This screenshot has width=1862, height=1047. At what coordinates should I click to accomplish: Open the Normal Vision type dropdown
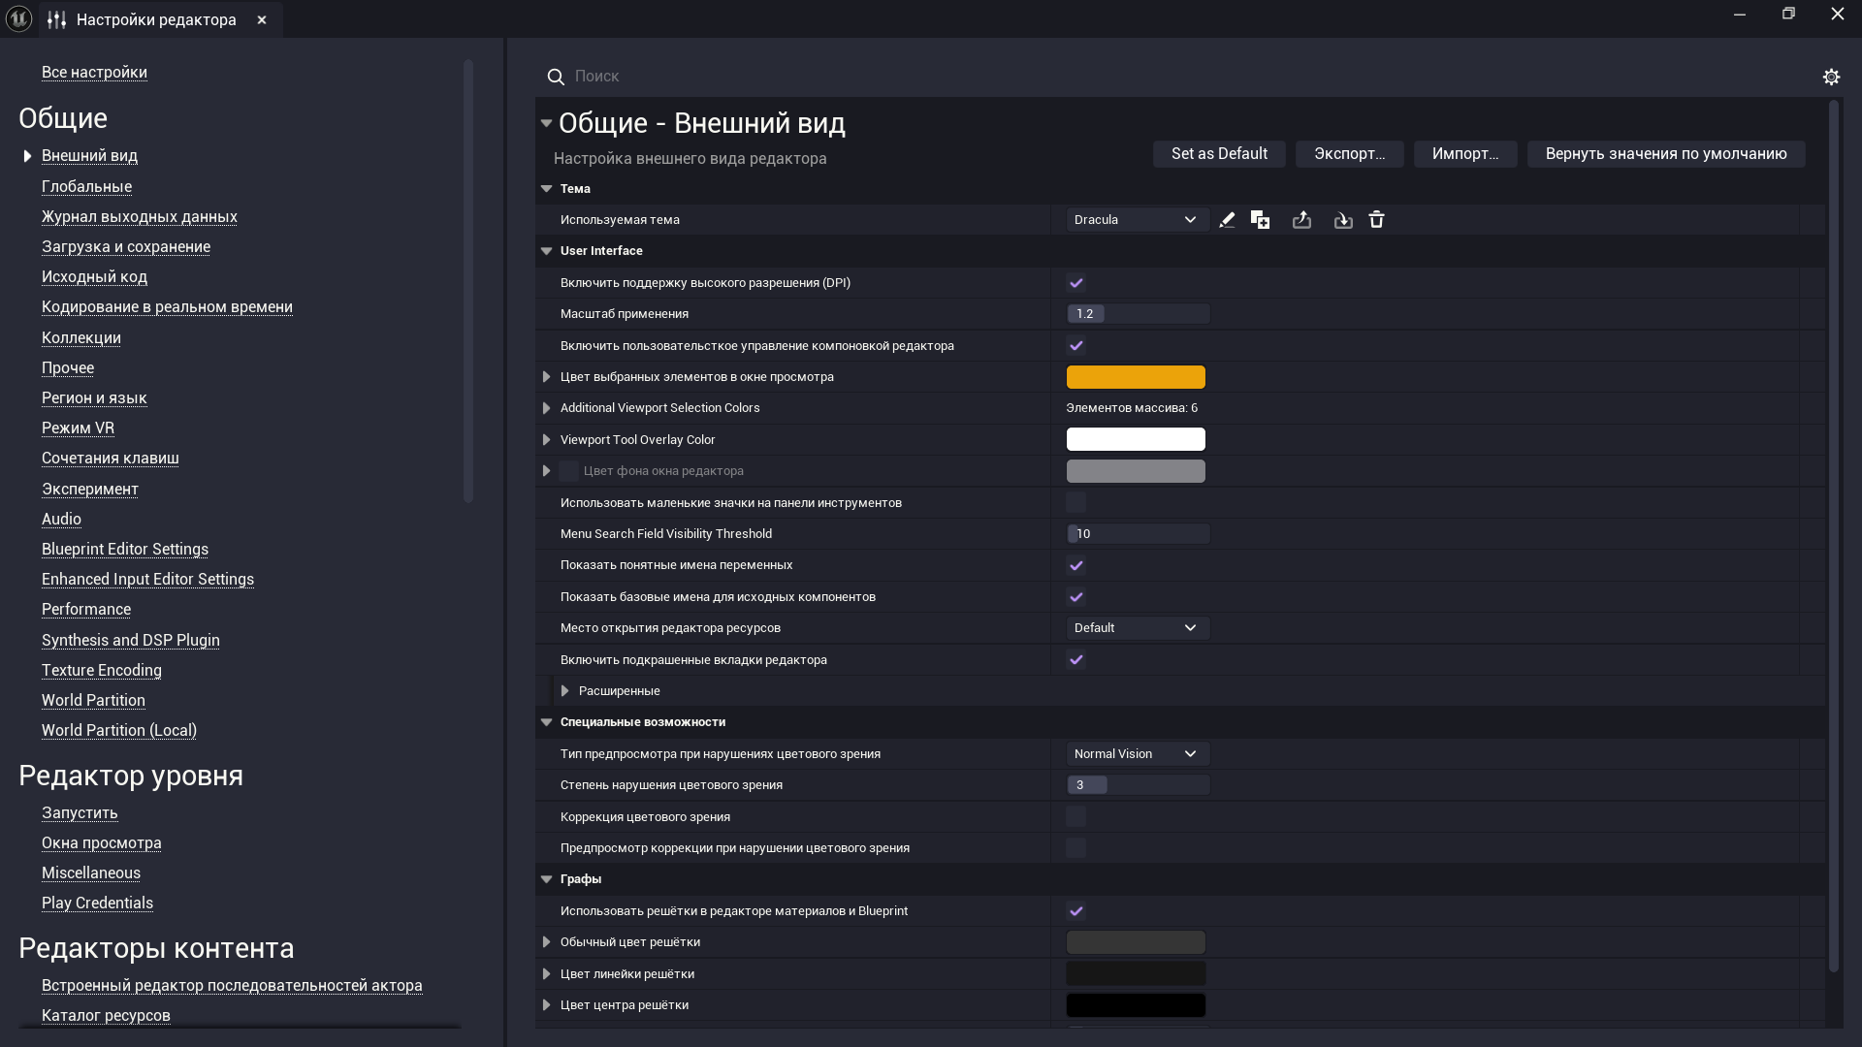coord(1137,754)
